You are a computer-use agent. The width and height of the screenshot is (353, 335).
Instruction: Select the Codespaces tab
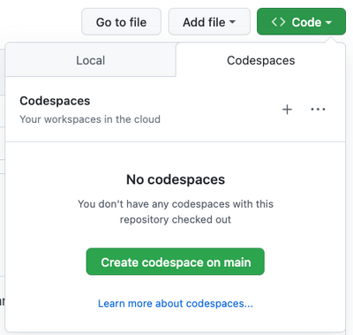click(x=260, y=60)
